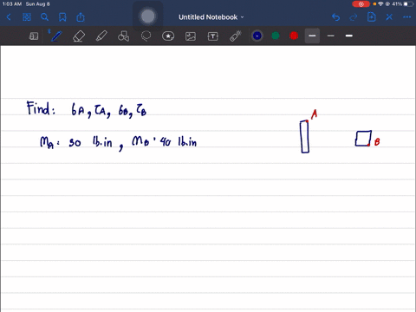Select the Shapes tool
This screenshot has height=312, width=416.
[123, 36]
